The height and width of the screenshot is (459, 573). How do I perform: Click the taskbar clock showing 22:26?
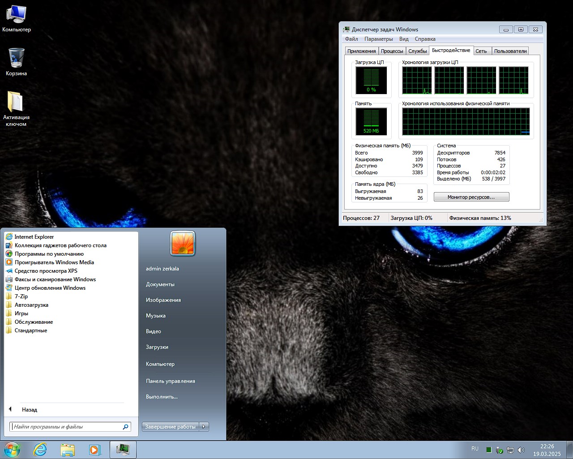(547, 450)
